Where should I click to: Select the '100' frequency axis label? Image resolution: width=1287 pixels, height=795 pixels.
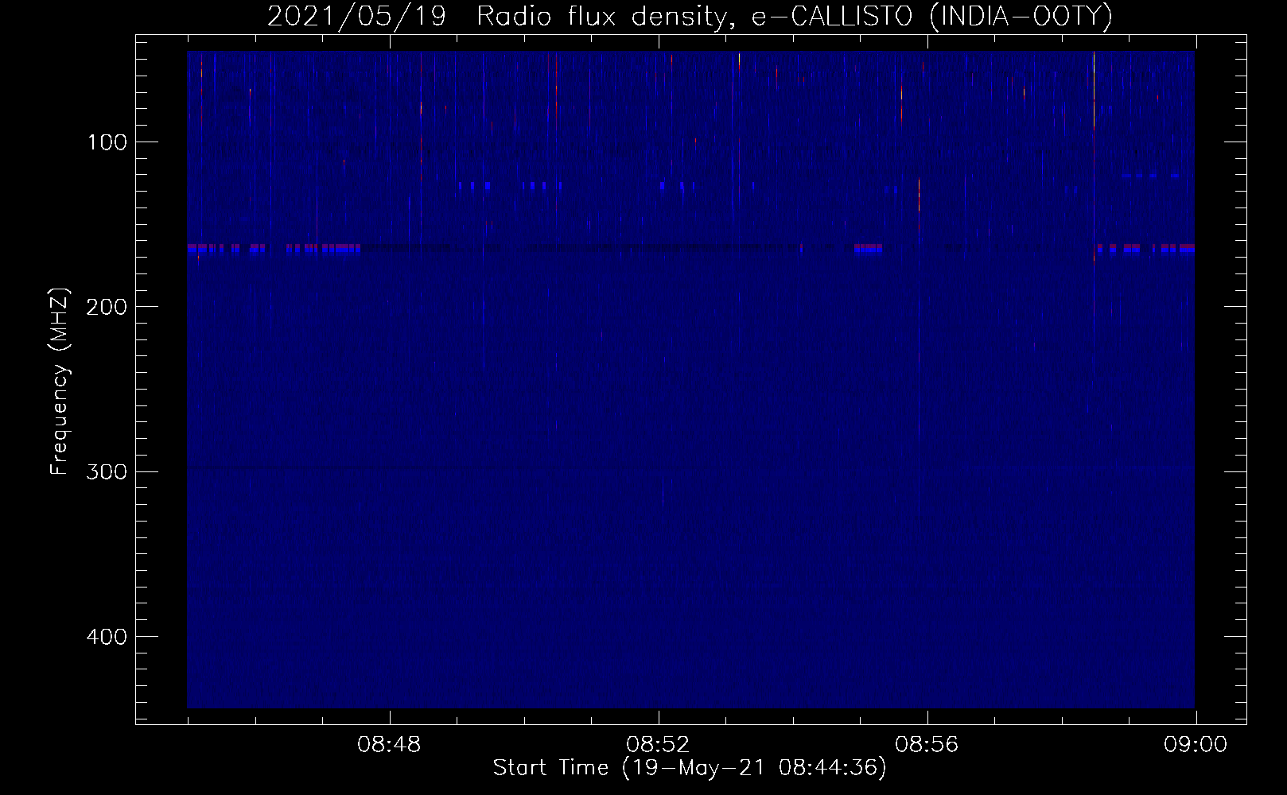coord(107,142)
